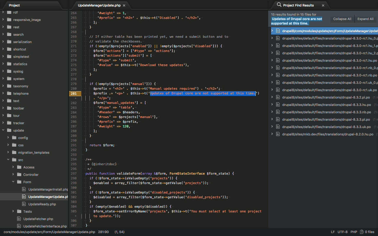The height and width of the screenshot is (236, 378).
Task: Open encoding selector UTF-8 in status bar
Action: tap(343, 232)
